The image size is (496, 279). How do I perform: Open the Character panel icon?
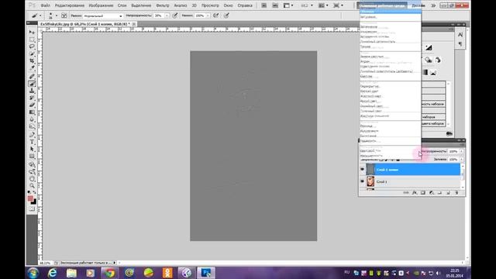[x=460, y=35]
